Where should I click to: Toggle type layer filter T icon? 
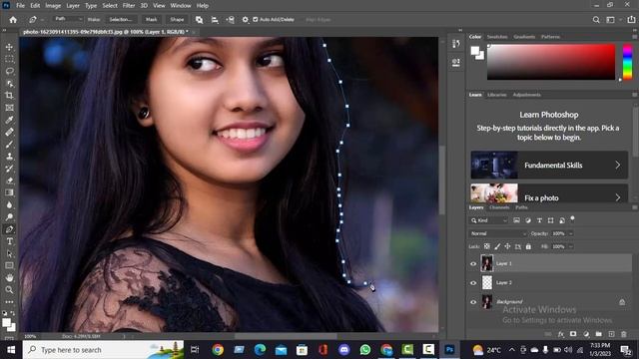(539, 220)
